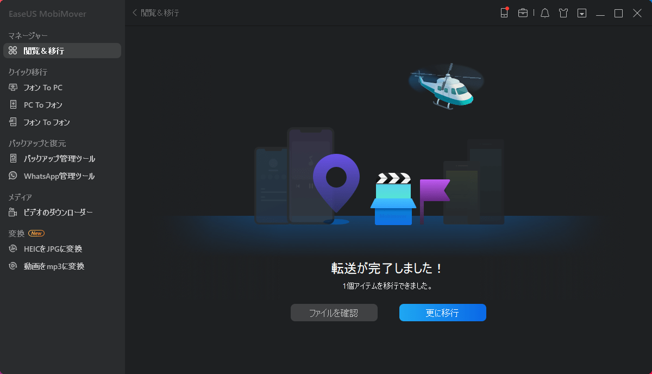Continue transferring with 更に移行

[x=442, y=313]
